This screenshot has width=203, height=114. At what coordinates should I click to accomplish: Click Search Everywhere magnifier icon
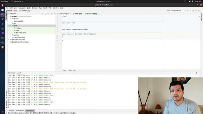[x=202, y=11]
